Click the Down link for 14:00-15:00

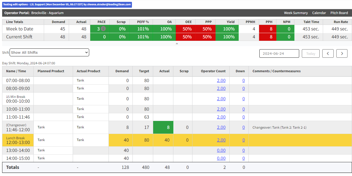[243, 158]
